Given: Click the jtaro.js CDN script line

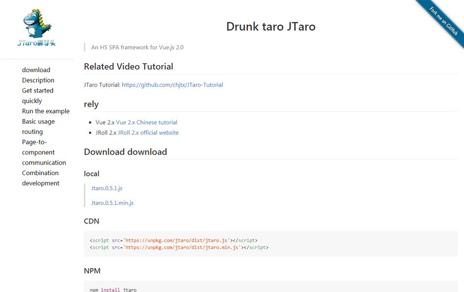Looking at the screenshot, I should pos(174,240).
